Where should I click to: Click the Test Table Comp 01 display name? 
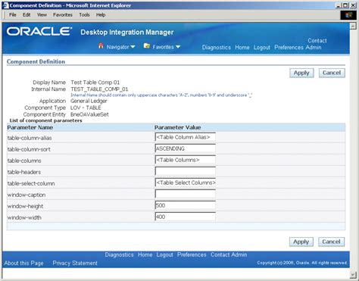click(x=95, y=83)
